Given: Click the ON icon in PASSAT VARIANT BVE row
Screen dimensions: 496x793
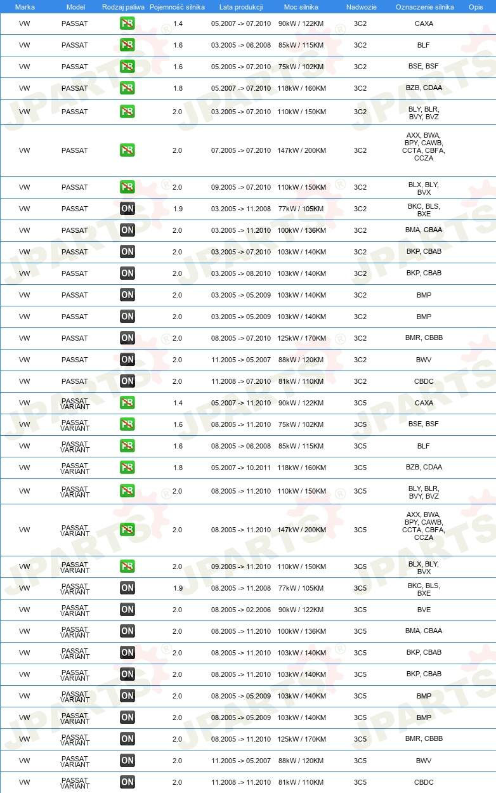Looking at the screenshot, I should tap(127, 610).
